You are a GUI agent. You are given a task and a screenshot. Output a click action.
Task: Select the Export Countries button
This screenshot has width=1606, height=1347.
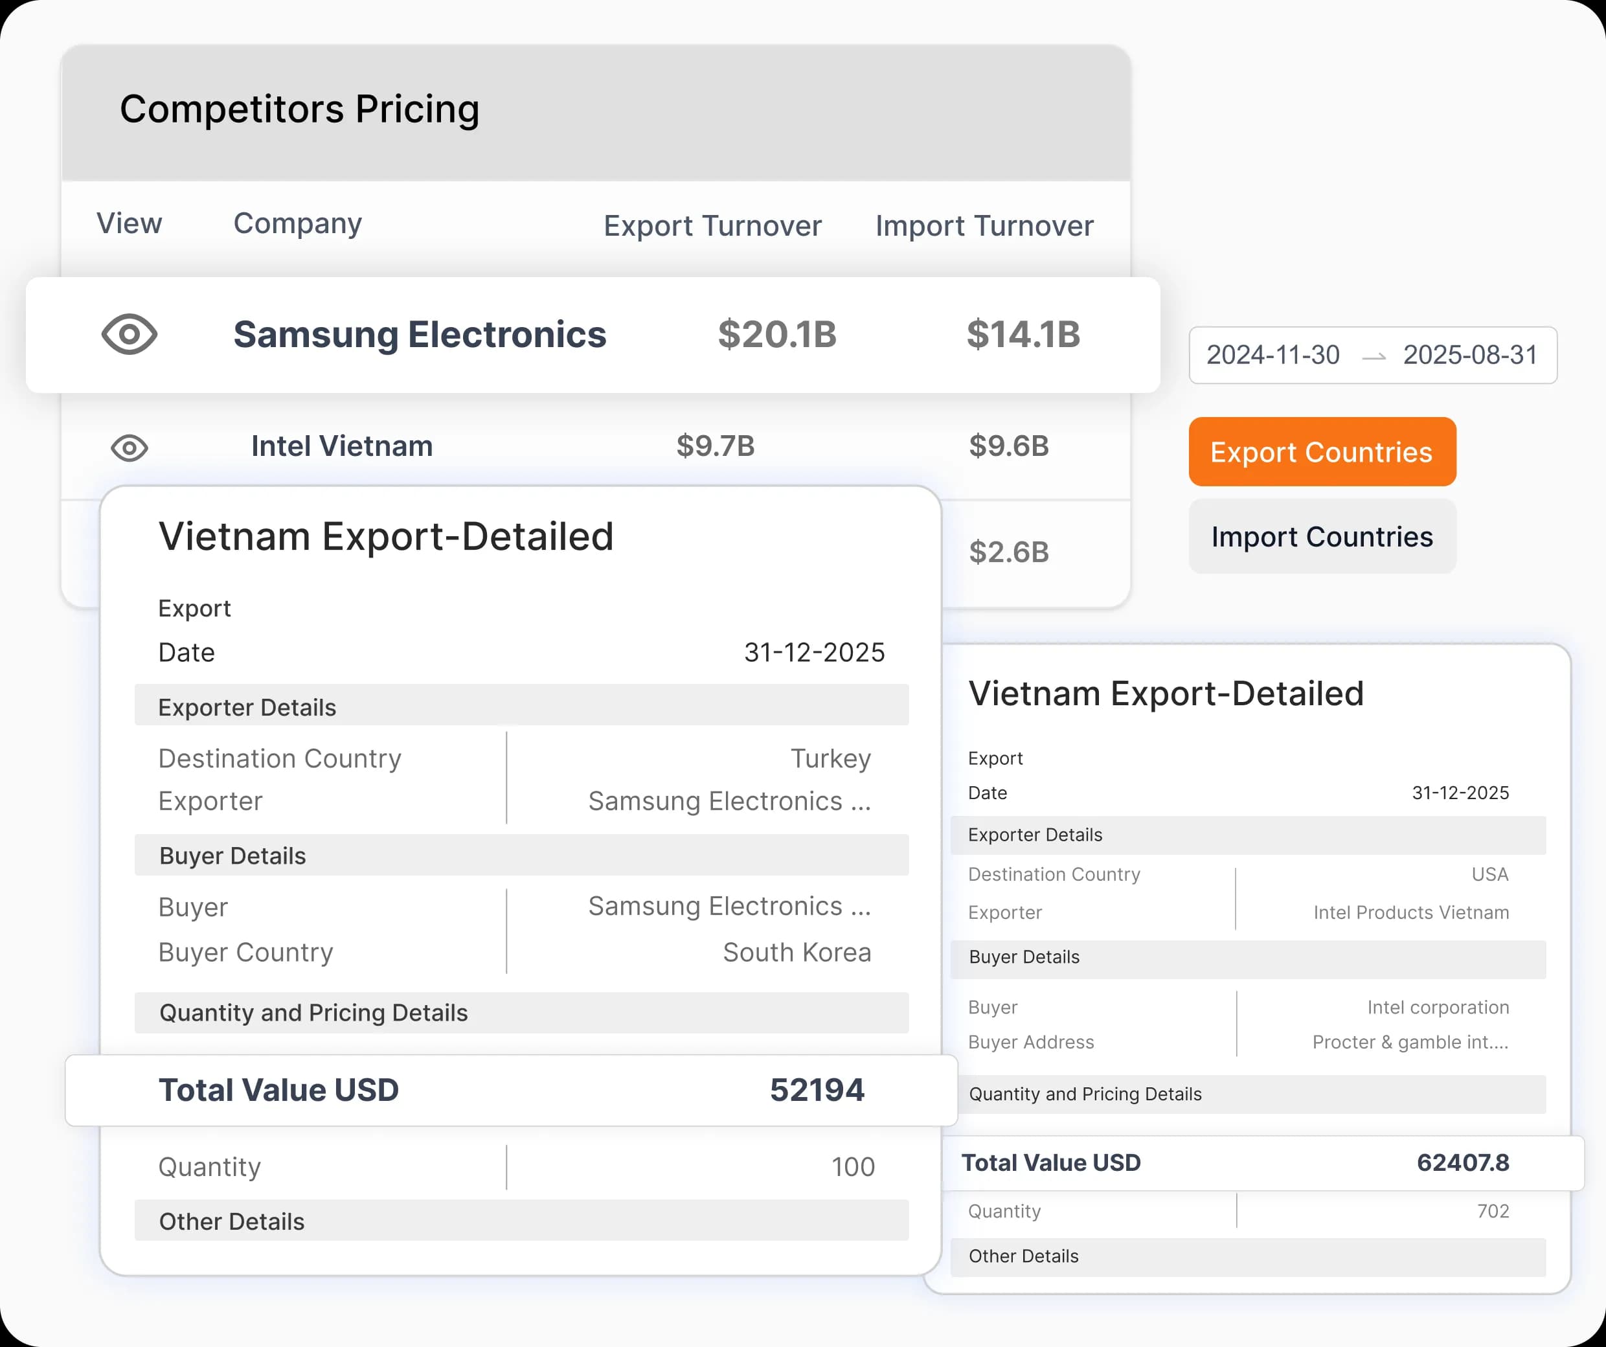(x=1322, y=452)
